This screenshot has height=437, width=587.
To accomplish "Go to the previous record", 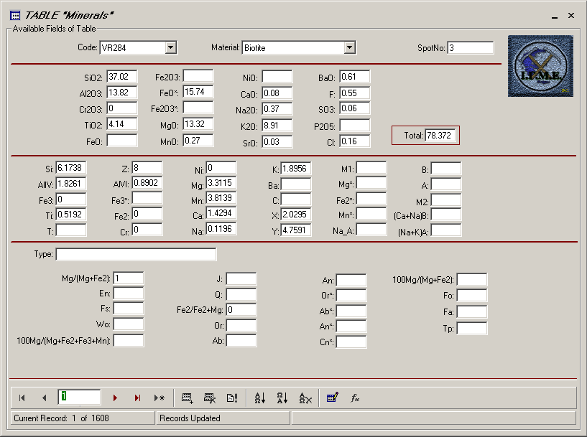I will pyautogui.click(x=44, y=398).
